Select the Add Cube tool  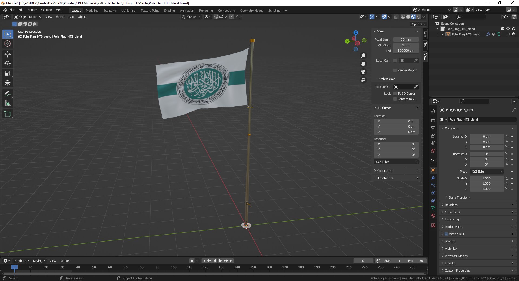coord(8,114)
